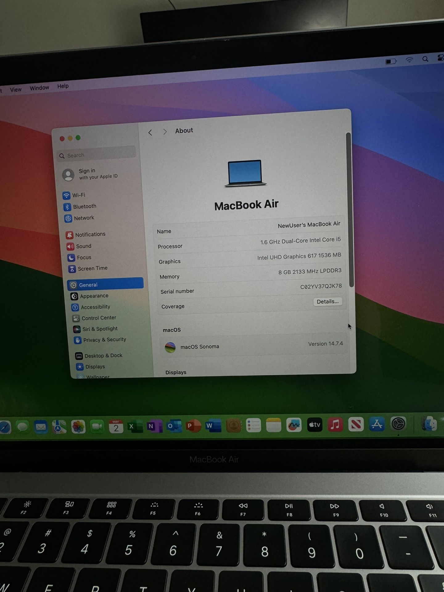Click the MacBook Air laptop image
Viewport: 444px width, 592px height.
point(245,174)
